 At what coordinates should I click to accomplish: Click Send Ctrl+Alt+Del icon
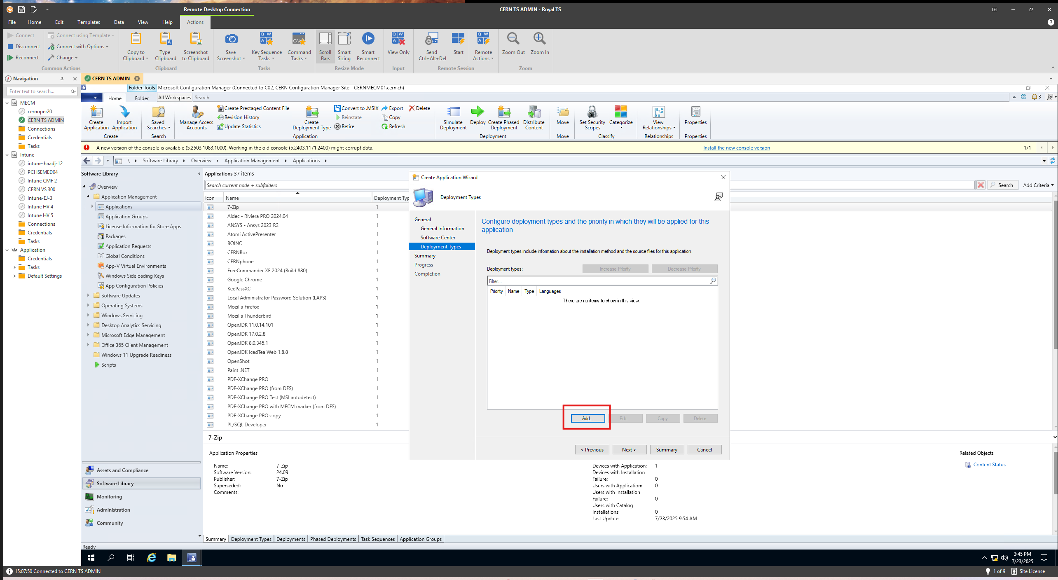click(x=432, y=47)
